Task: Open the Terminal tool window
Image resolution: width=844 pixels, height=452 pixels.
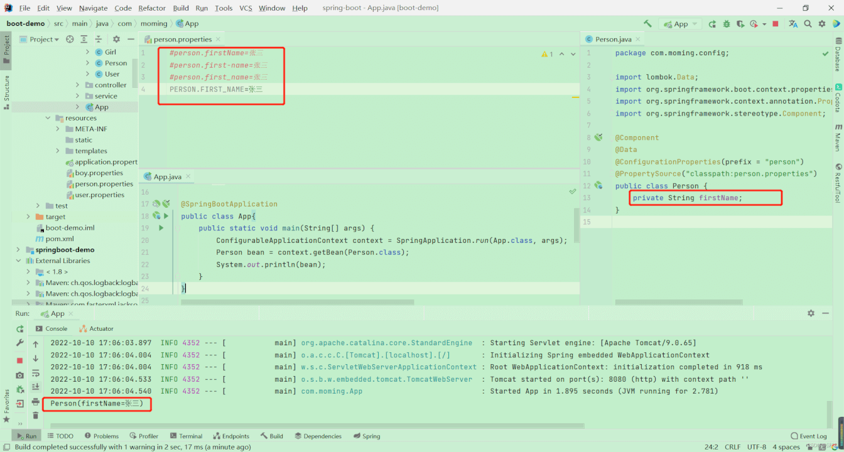Action: coord(186,436)
